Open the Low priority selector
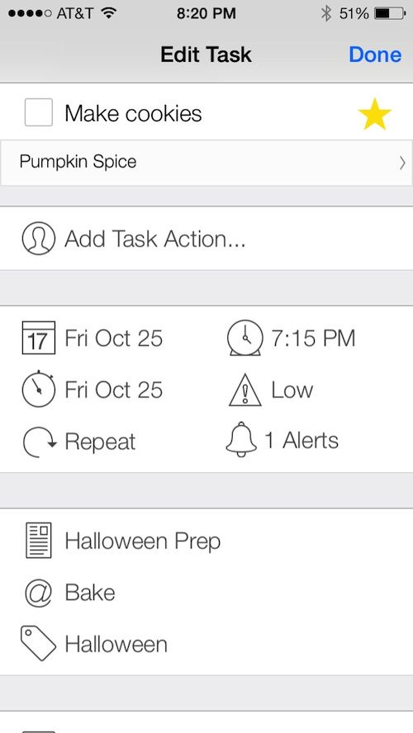The image size is (413, 733). [292, 390]
